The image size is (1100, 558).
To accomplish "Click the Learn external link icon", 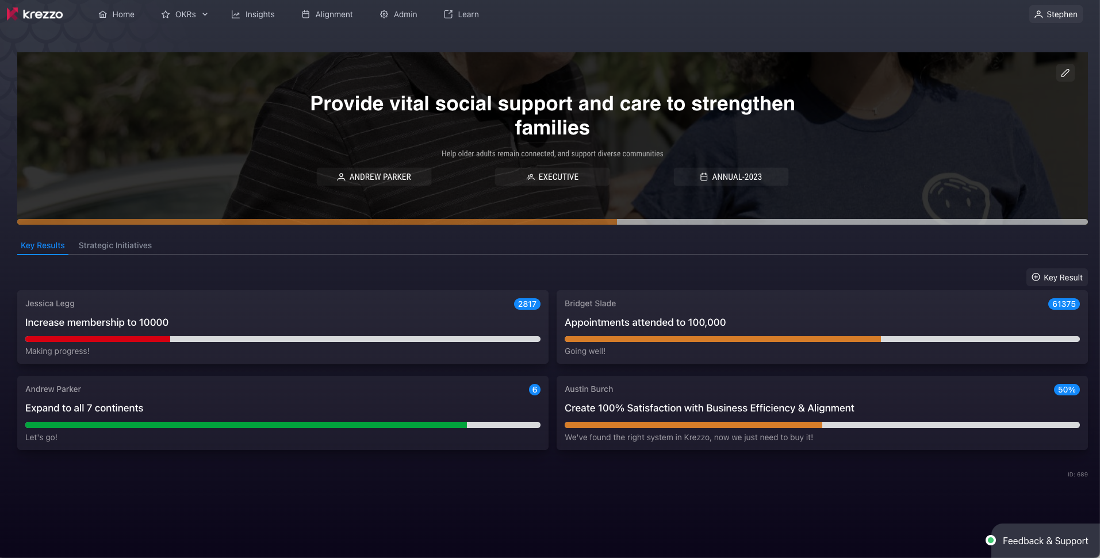I will 449,14.
